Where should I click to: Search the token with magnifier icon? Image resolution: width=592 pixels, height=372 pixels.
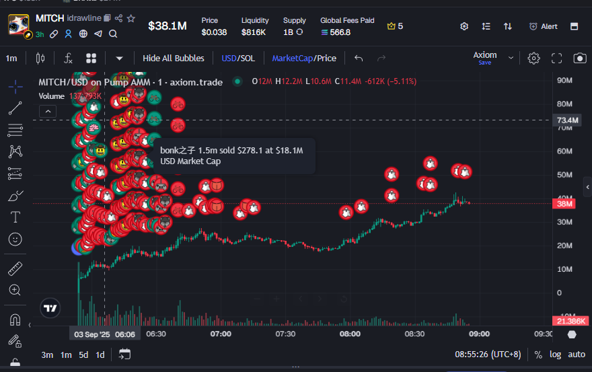coord(113,34)
